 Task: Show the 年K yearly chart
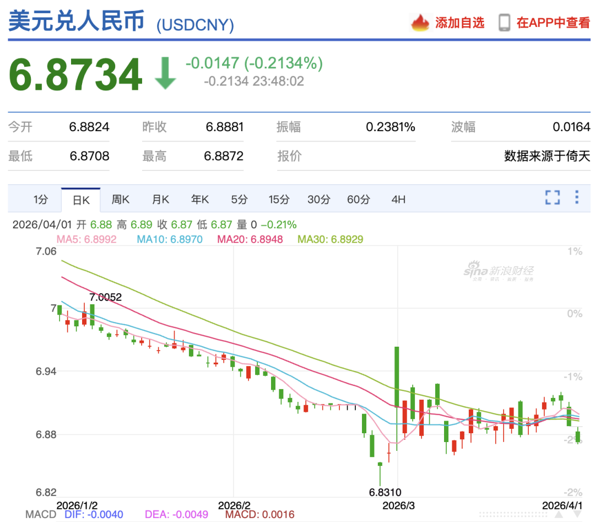[x=200, y=200]
